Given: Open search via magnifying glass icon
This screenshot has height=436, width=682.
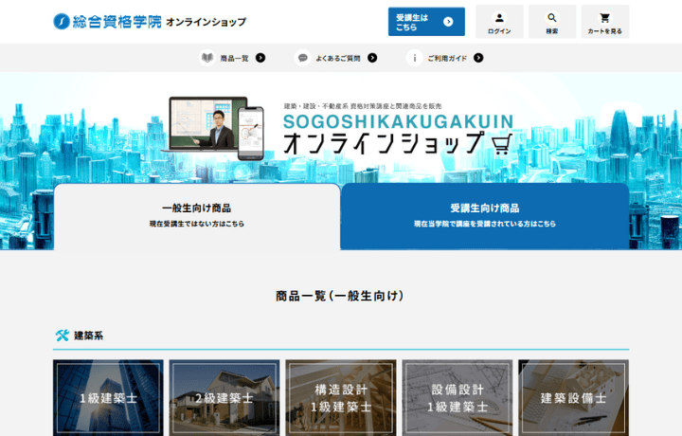Looking at the screenshot, I should 552,18.
